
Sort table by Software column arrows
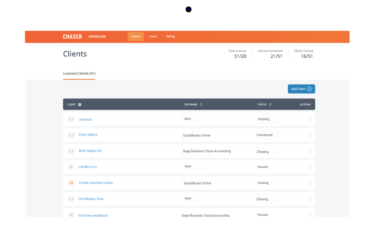201,104
